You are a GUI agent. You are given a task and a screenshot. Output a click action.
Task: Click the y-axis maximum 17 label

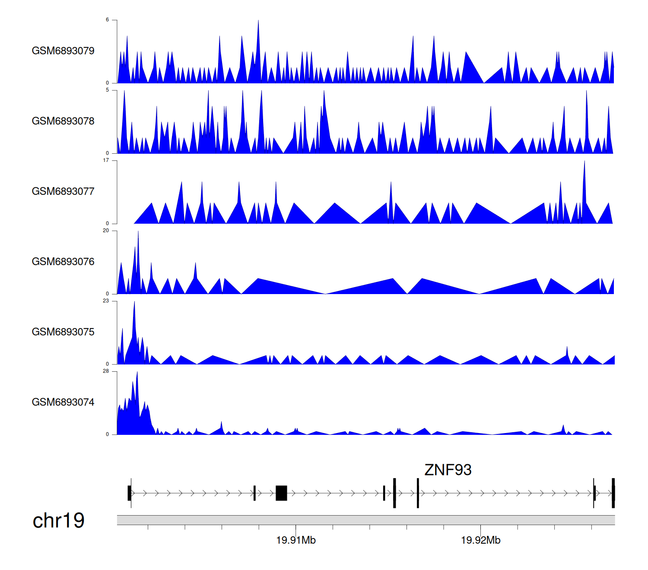tap(106, 161)
